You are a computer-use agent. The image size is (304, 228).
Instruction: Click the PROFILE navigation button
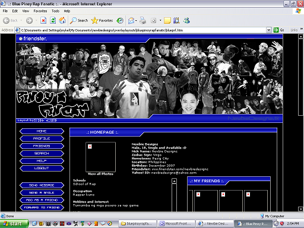[42, 138]
